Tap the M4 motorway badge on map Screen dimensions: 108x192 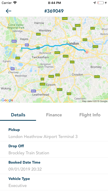(x=27, y=45)
